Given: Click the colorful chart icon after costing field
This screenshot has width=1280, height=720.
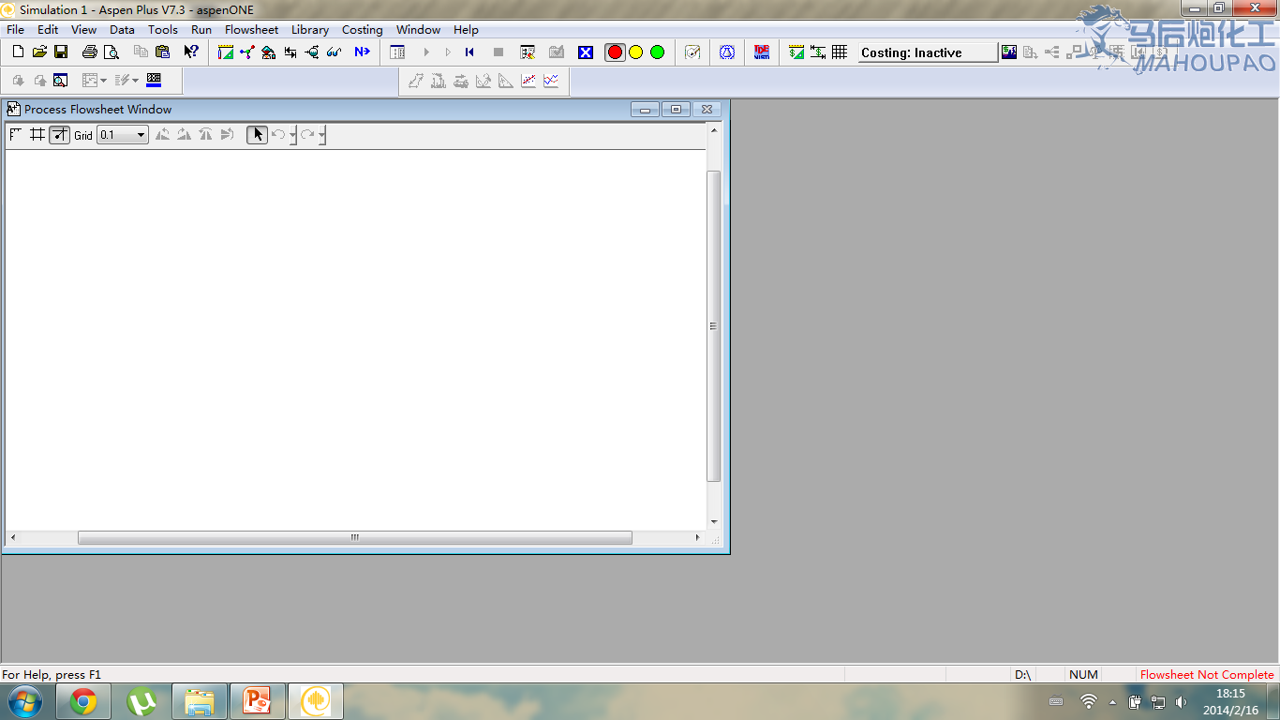Looking at the screenshot, I should point(1009,52).
